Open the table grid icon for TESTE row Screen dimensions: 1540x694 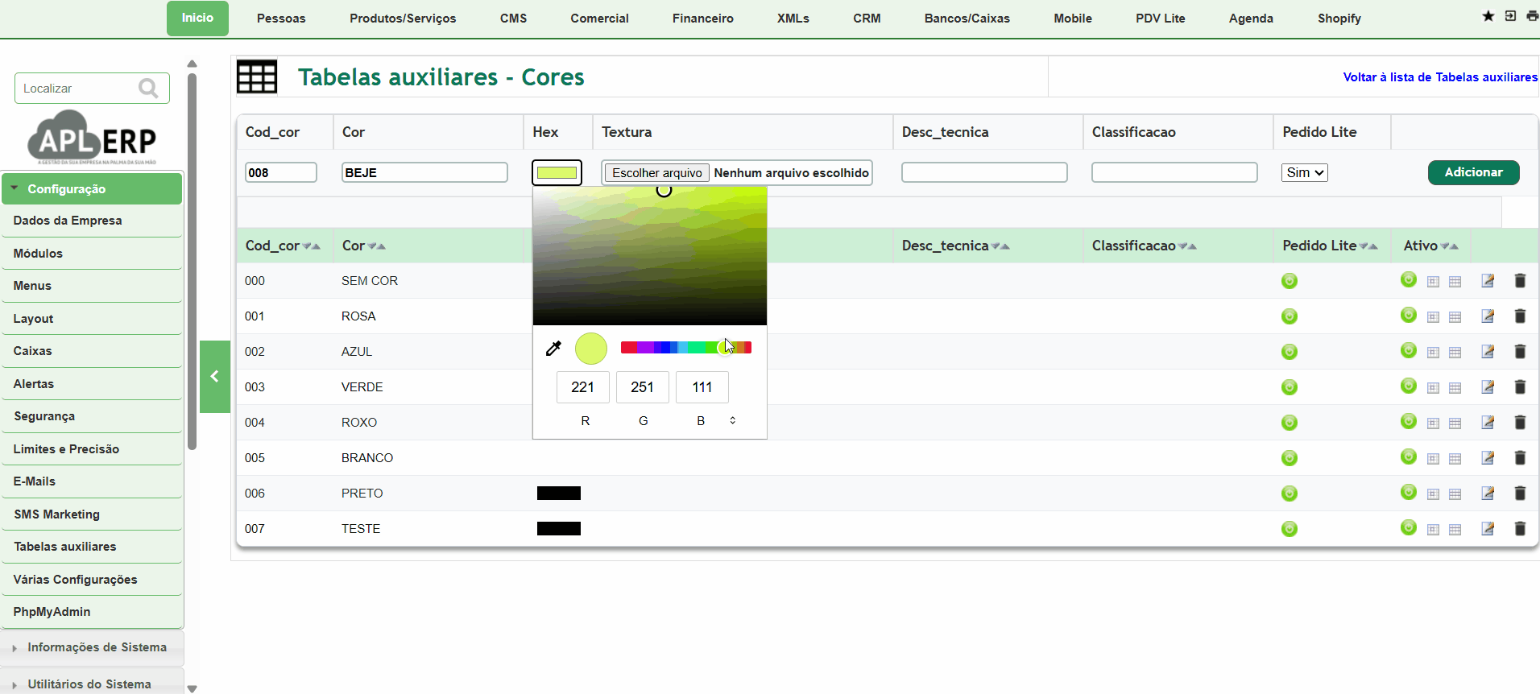[1455, 530]
